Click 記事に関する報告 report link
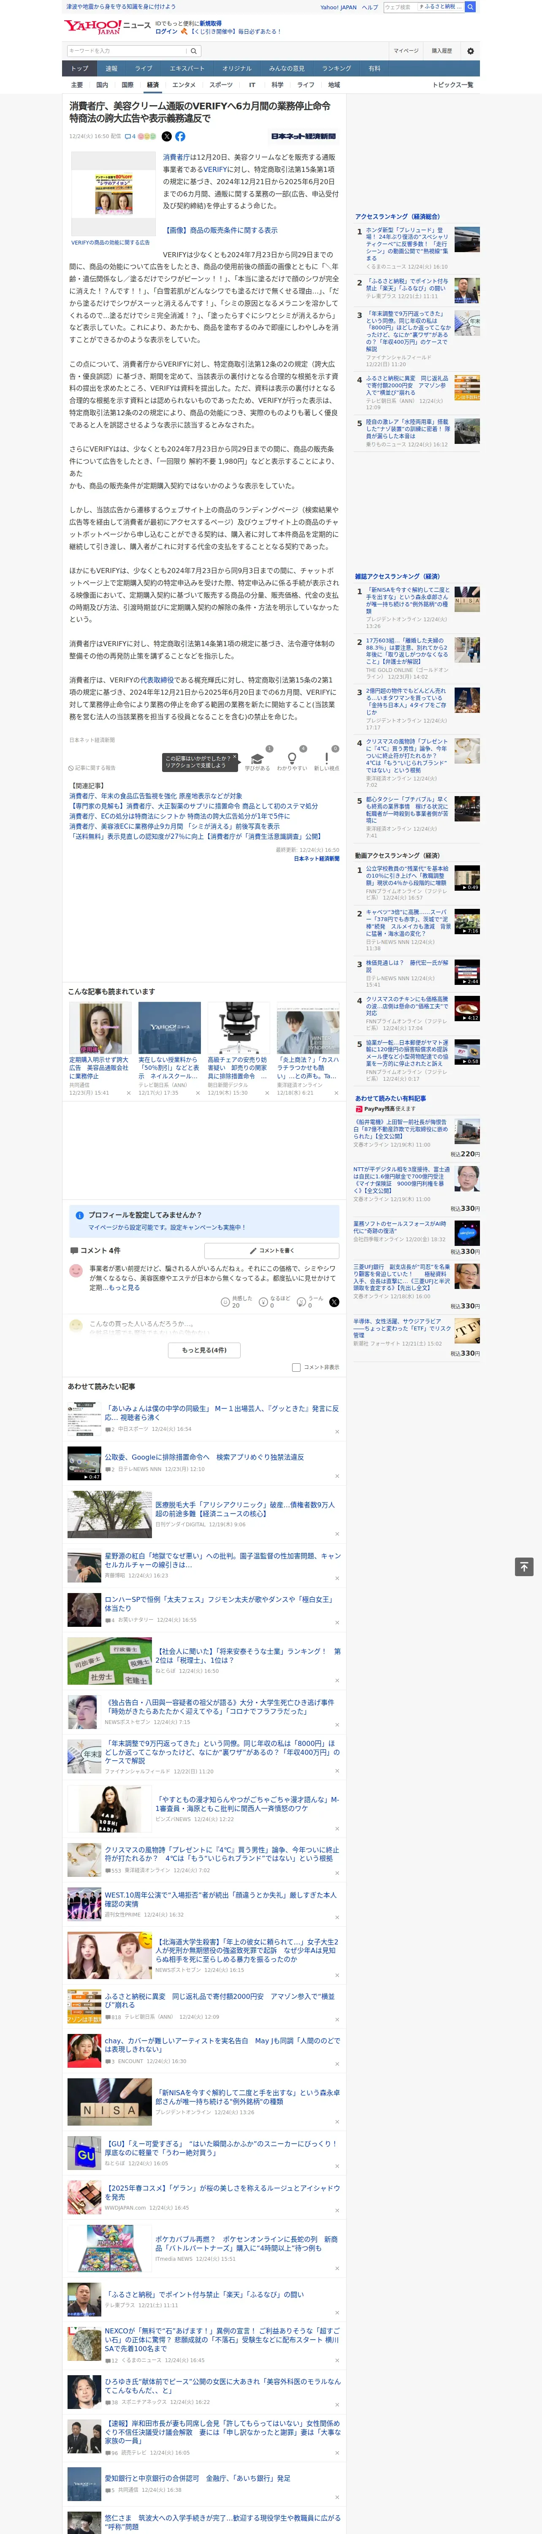Image resolution: width=542 pixels, height=2534 pixels. pyautogui.click(x=92, y=767)
